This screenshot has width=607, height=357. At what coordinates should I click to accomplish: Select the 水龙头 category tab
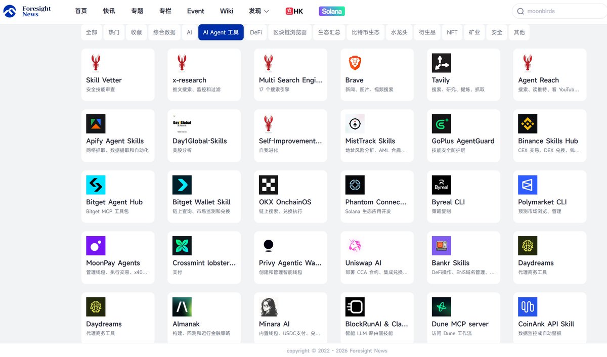coord(399,32)
